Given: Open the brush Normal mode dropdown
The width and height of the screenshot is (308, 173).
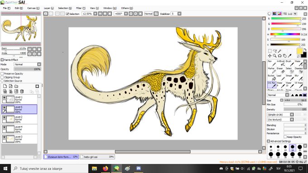Looking at the screenshot, I should click(x=287, y=95).
